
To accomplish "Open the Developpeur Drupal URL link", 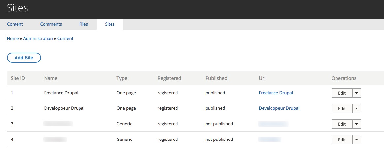I will 279,108.
